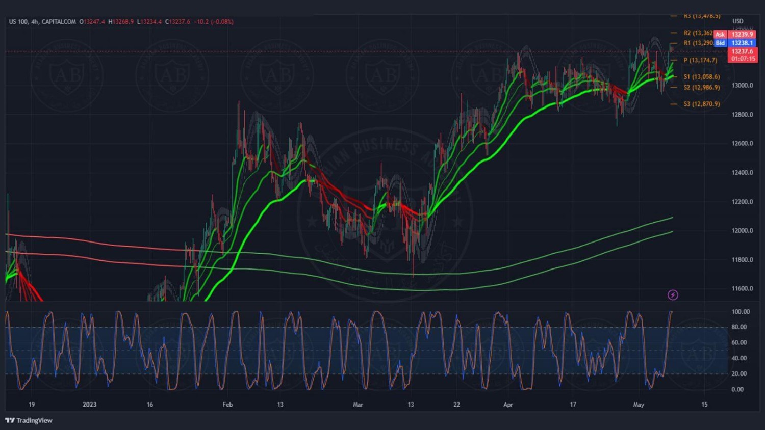Image resolution: width=765 pixels, height=430 pixels.
Task: Click the 80.00 stochastic scale label
Action: pyautogui.click(x=739, y=327)
